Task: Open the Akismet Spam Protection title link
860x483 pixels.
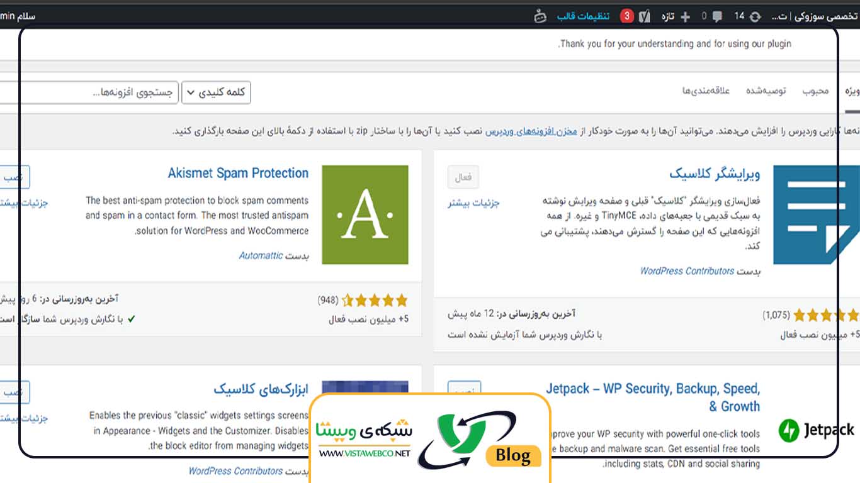Action: click(238, 173)
